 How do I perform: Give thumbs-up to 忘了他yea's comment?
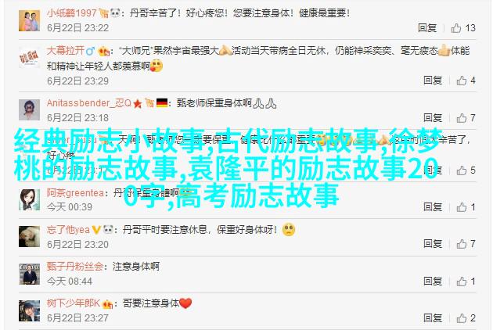[x=461, y=243]
